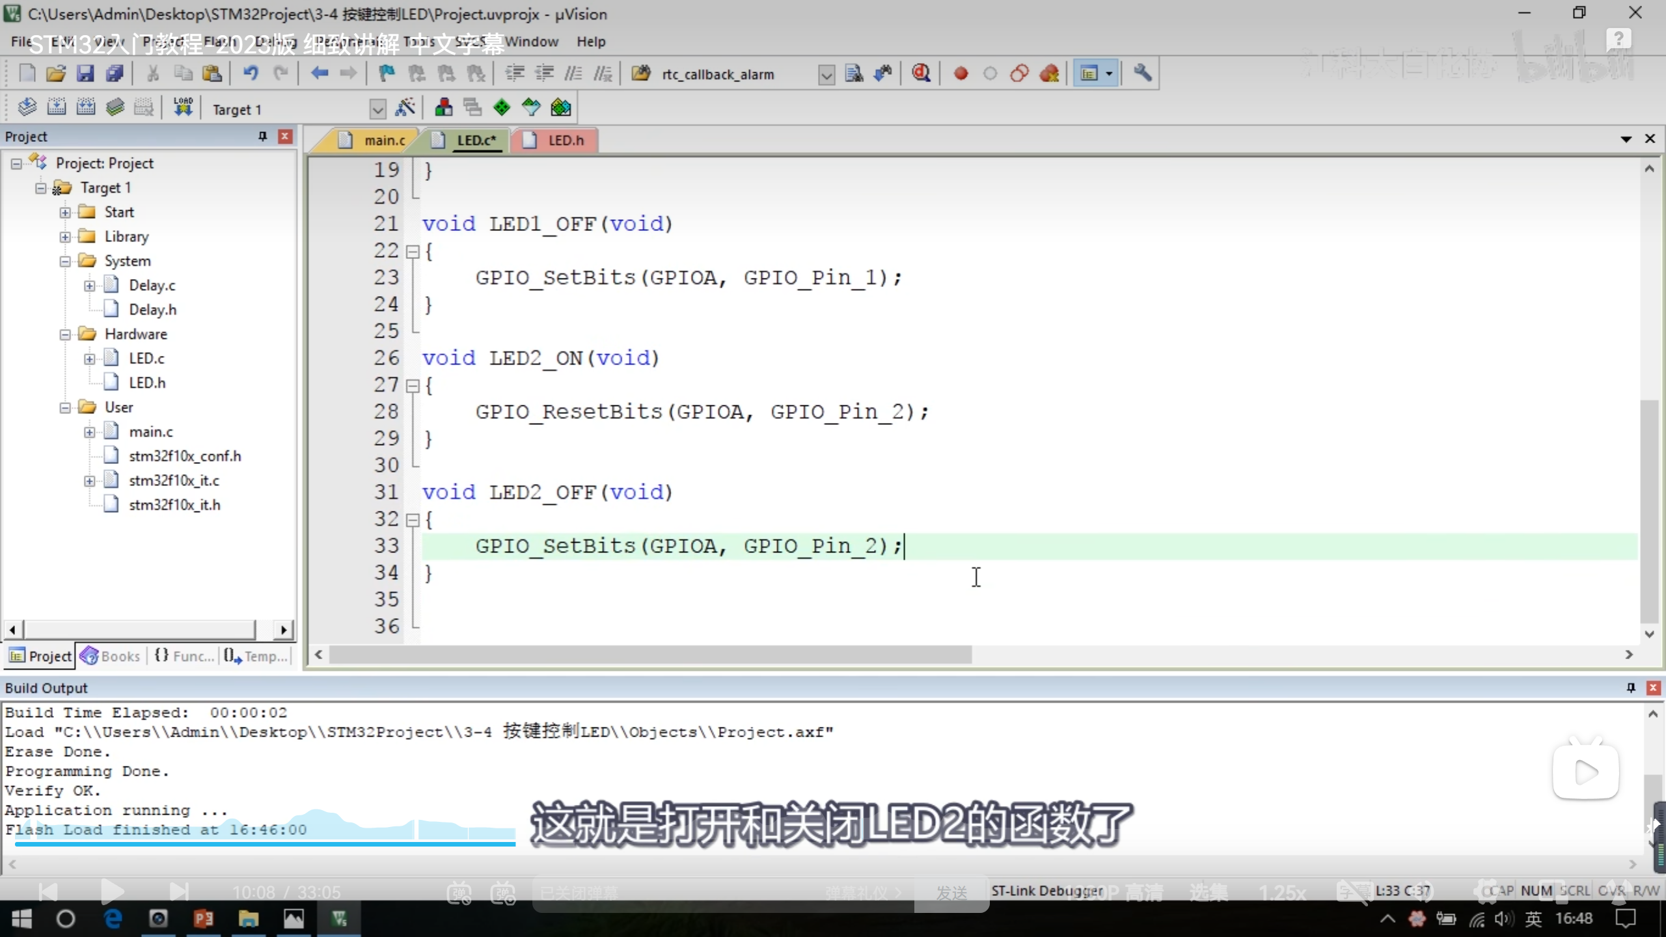Start the debug session icon
The width and height of the screenshot is (1666, 937).
click(x=920, y=74)
